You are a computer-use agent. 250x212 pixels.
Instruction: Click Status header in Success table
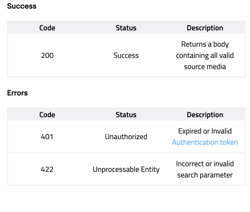coord(126,28)
